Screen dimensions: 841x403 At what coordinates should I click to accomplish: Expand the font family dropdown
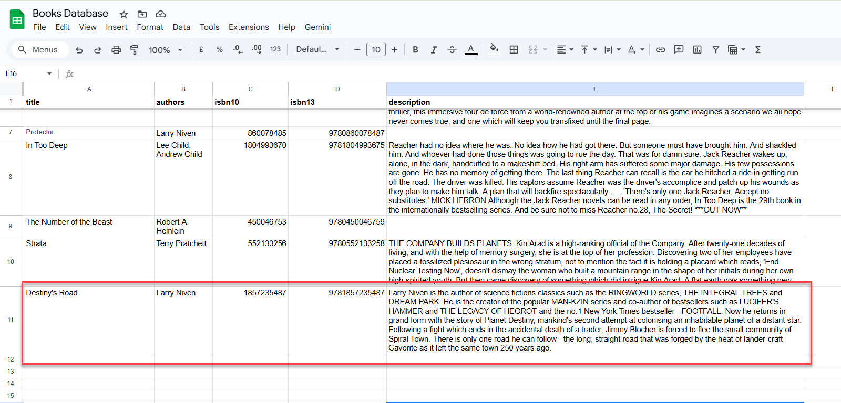(x=317, y=49)
